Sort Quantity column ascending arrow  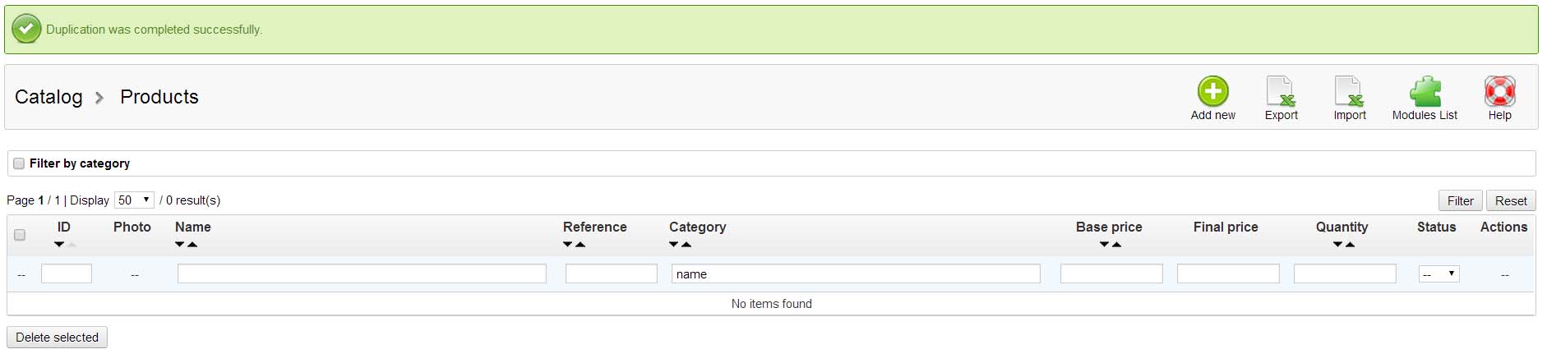click(x=1350, y=245)
